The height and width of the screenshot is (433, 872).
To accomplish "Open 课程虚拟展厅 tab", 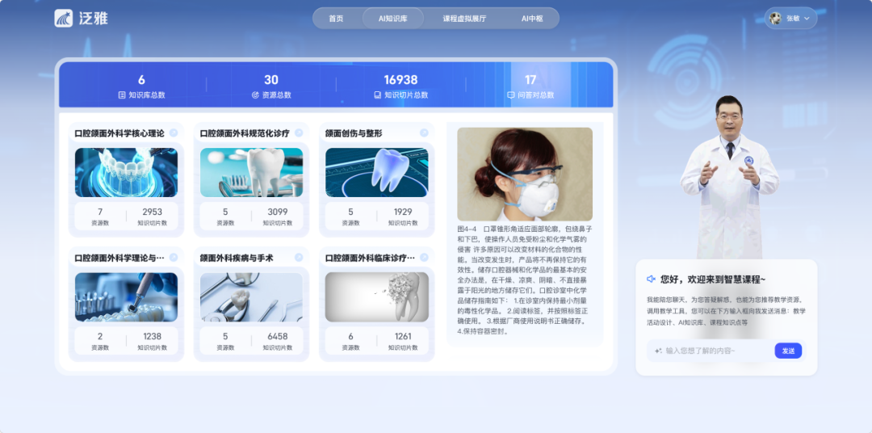I will pos(464,19).
